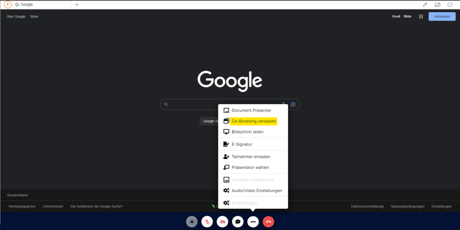Click the Store link

(x=34, y=17)
